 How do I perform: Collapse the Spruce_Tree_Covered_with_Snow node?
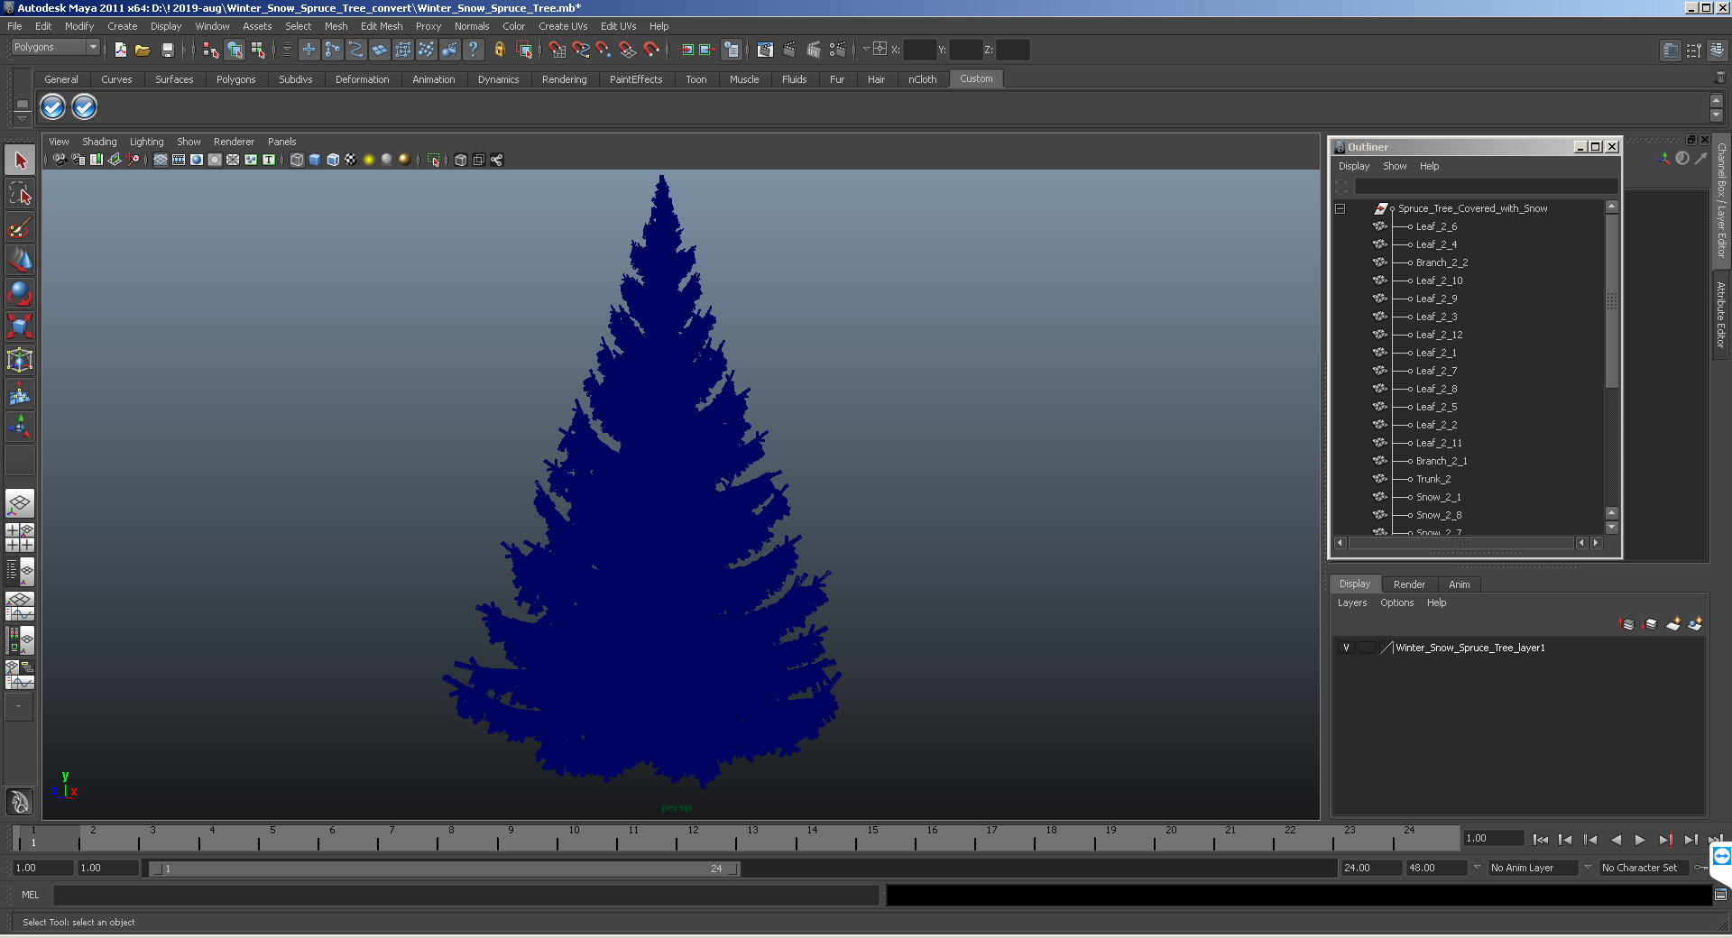point(1340,208)
